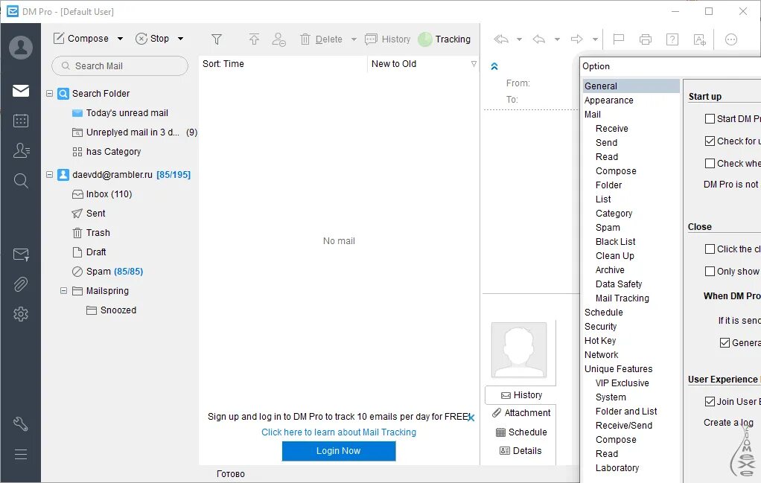The width and height of the screenshot is (761, 483).
Task: Collapse the message header with double chevron
Action: 494,66
